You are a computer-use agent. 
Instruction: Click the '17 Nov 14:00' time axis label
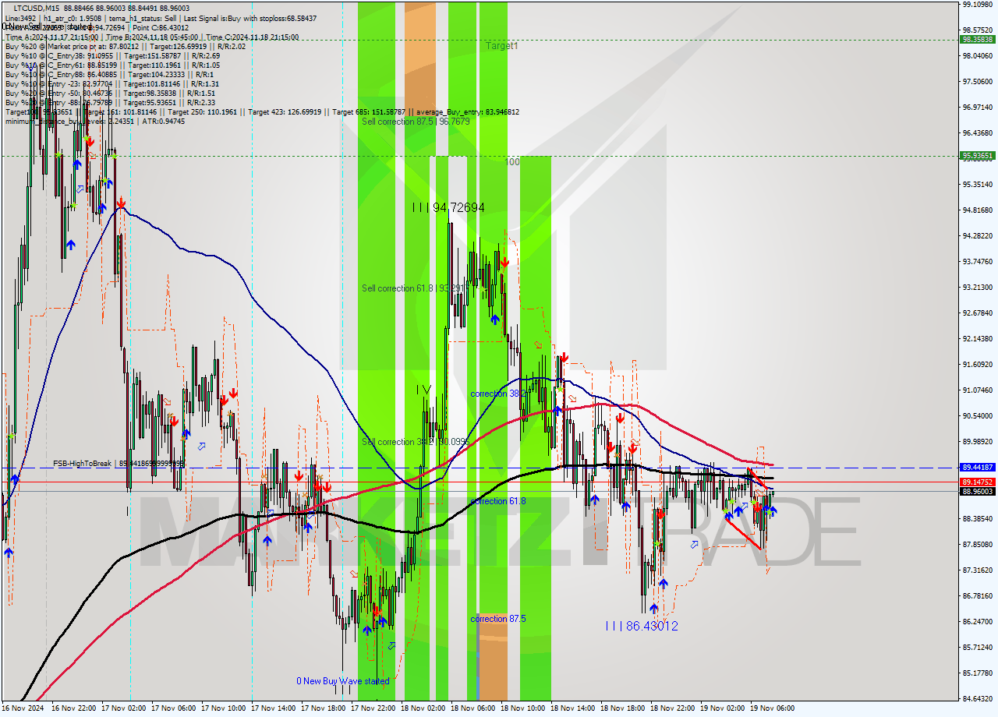tap(273, 708)
